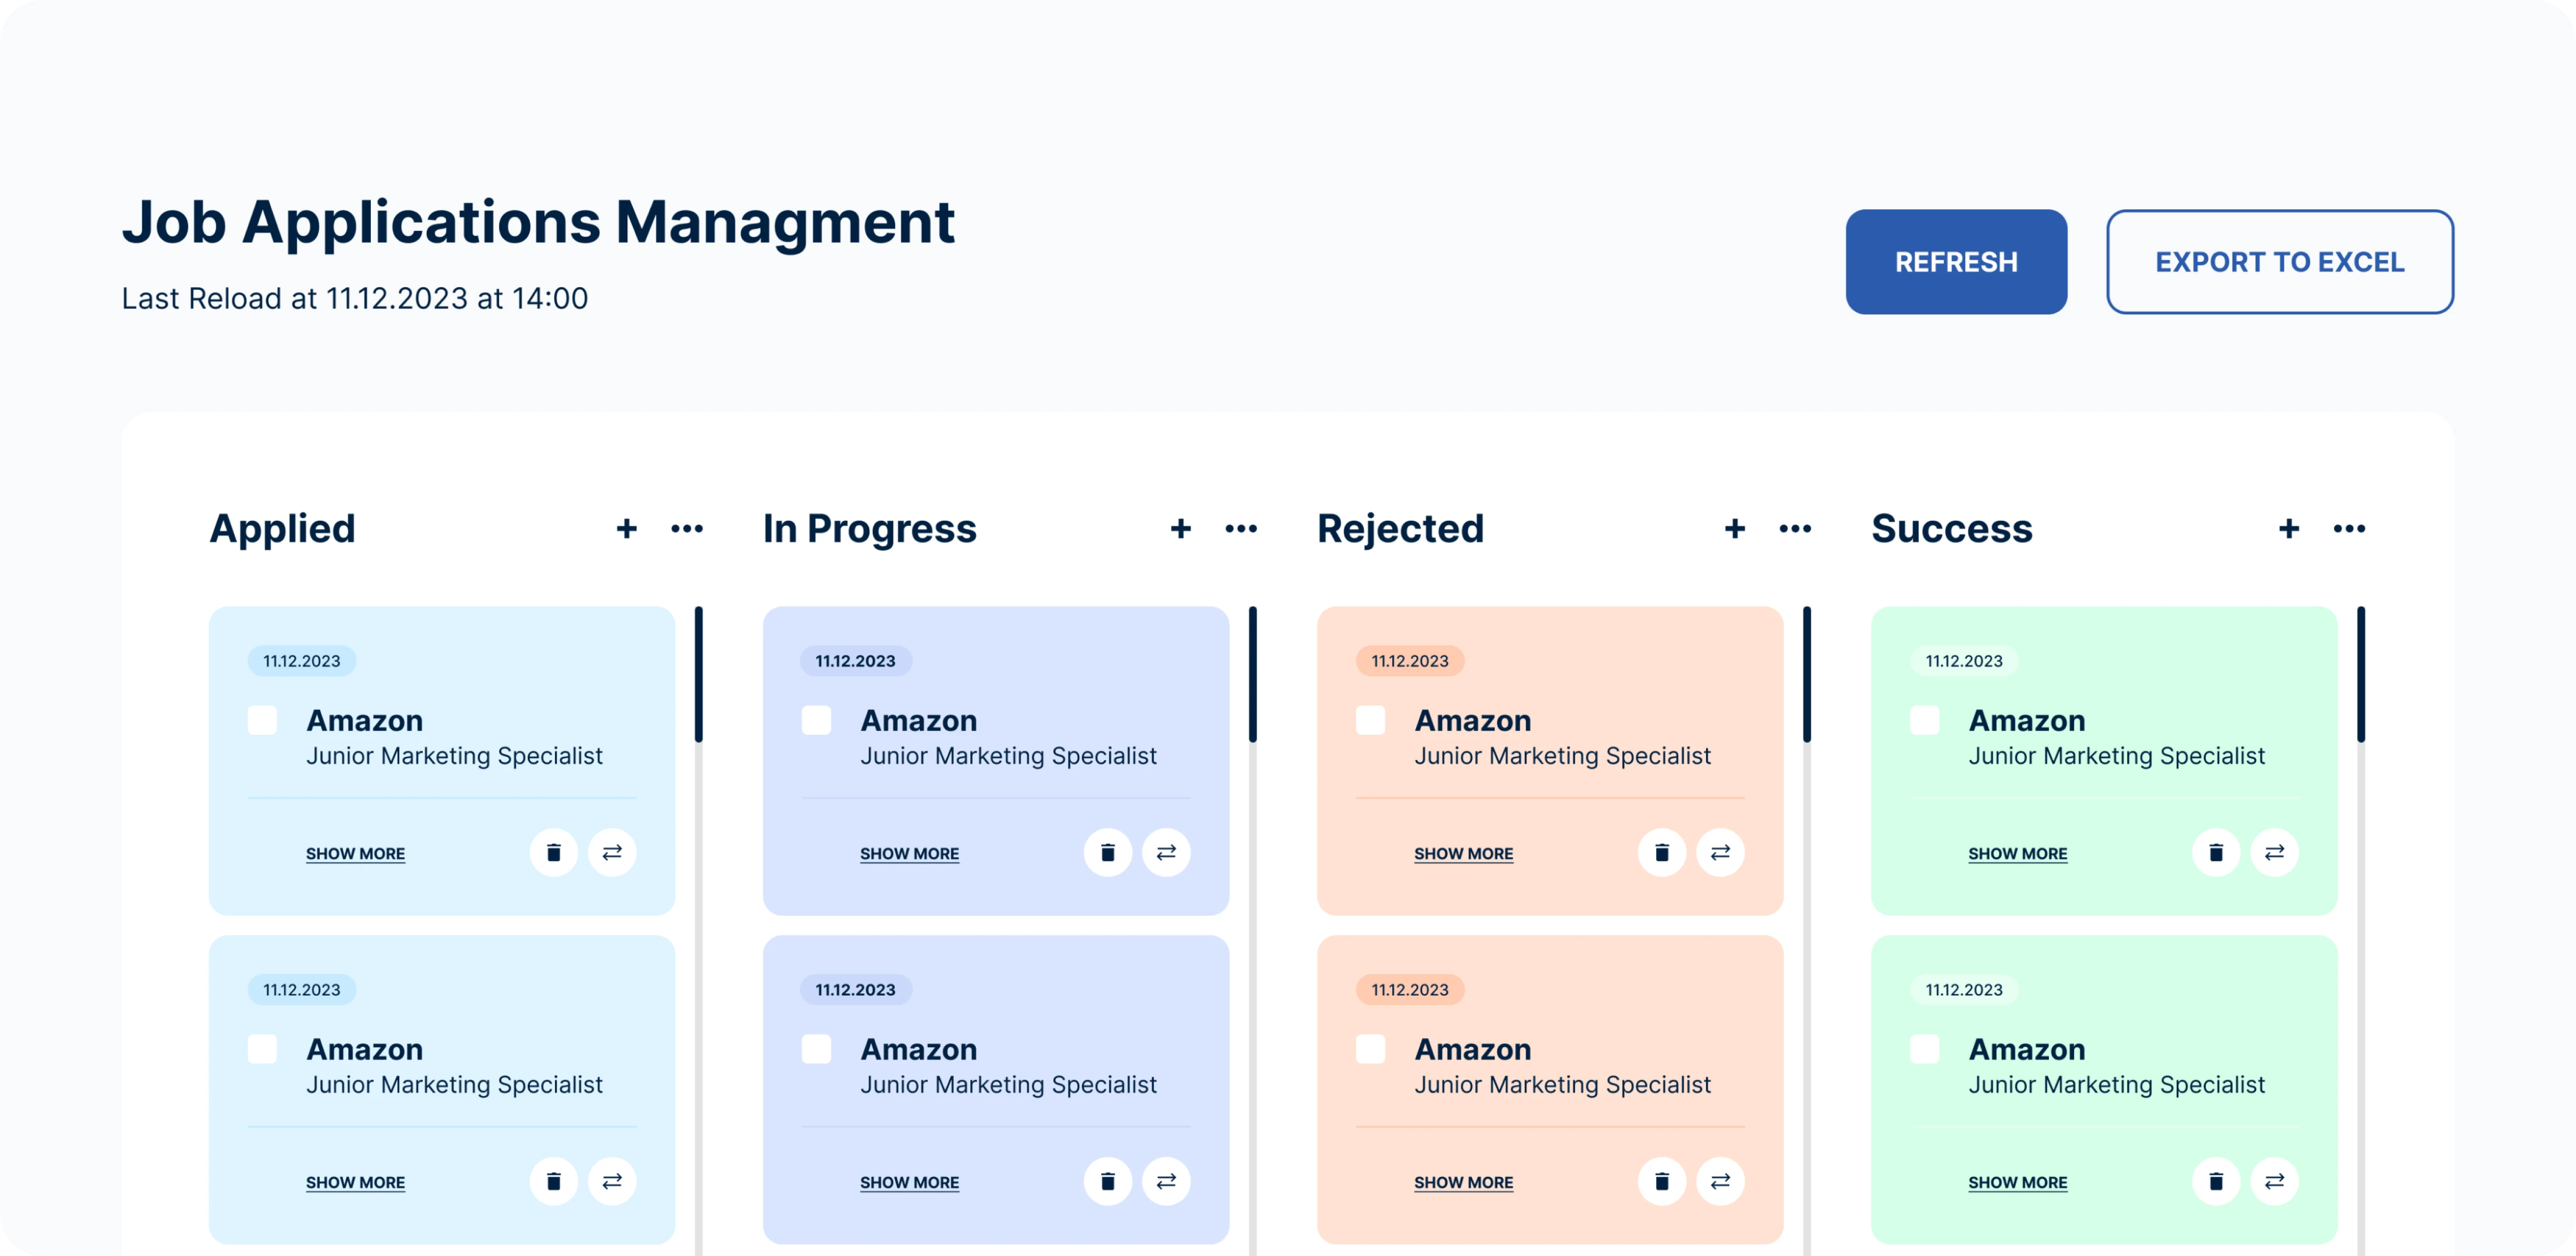This screenshot has width=2576, height=1256.
Task: Open the Applied column three-dot menu
Action: tap(687, 528)
